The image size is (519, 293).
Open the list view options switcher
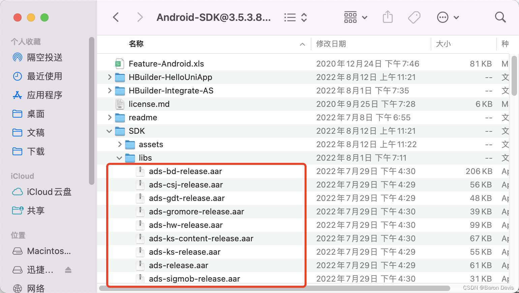point(296,17)
